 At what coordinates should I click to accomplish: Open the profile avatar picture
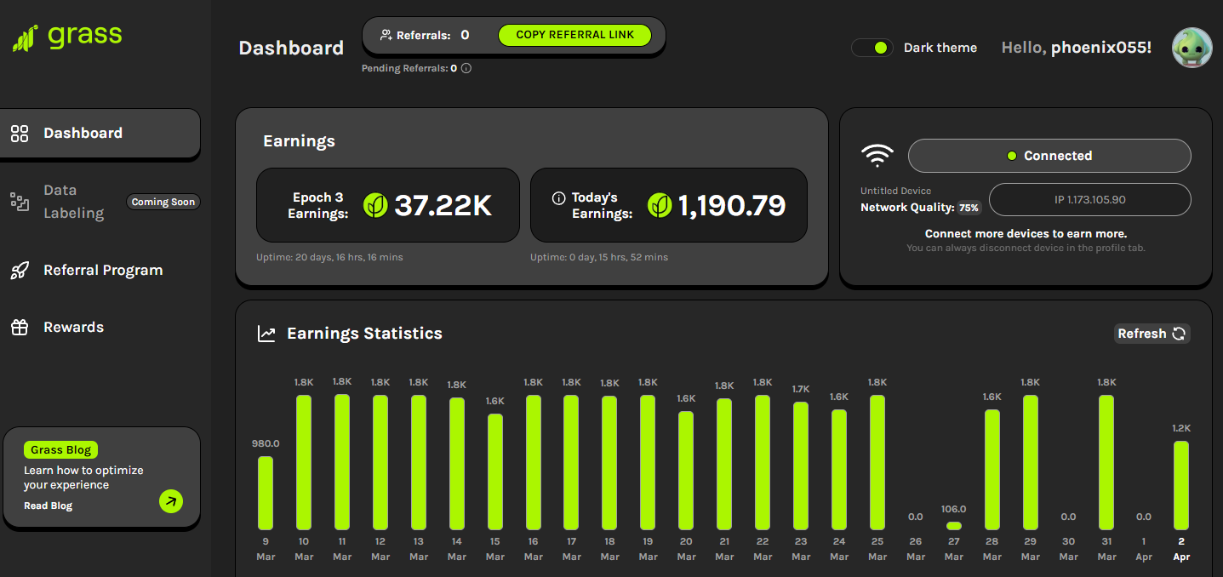(x=1192, y=48)
